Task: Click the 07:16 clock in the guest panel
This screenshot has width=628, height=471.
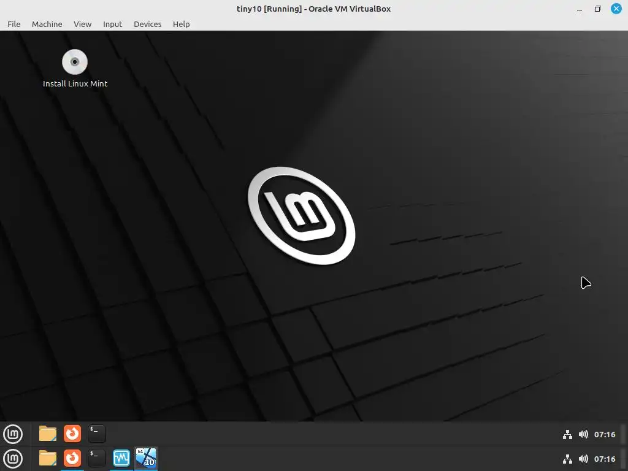Action: (x=604, y=435)
